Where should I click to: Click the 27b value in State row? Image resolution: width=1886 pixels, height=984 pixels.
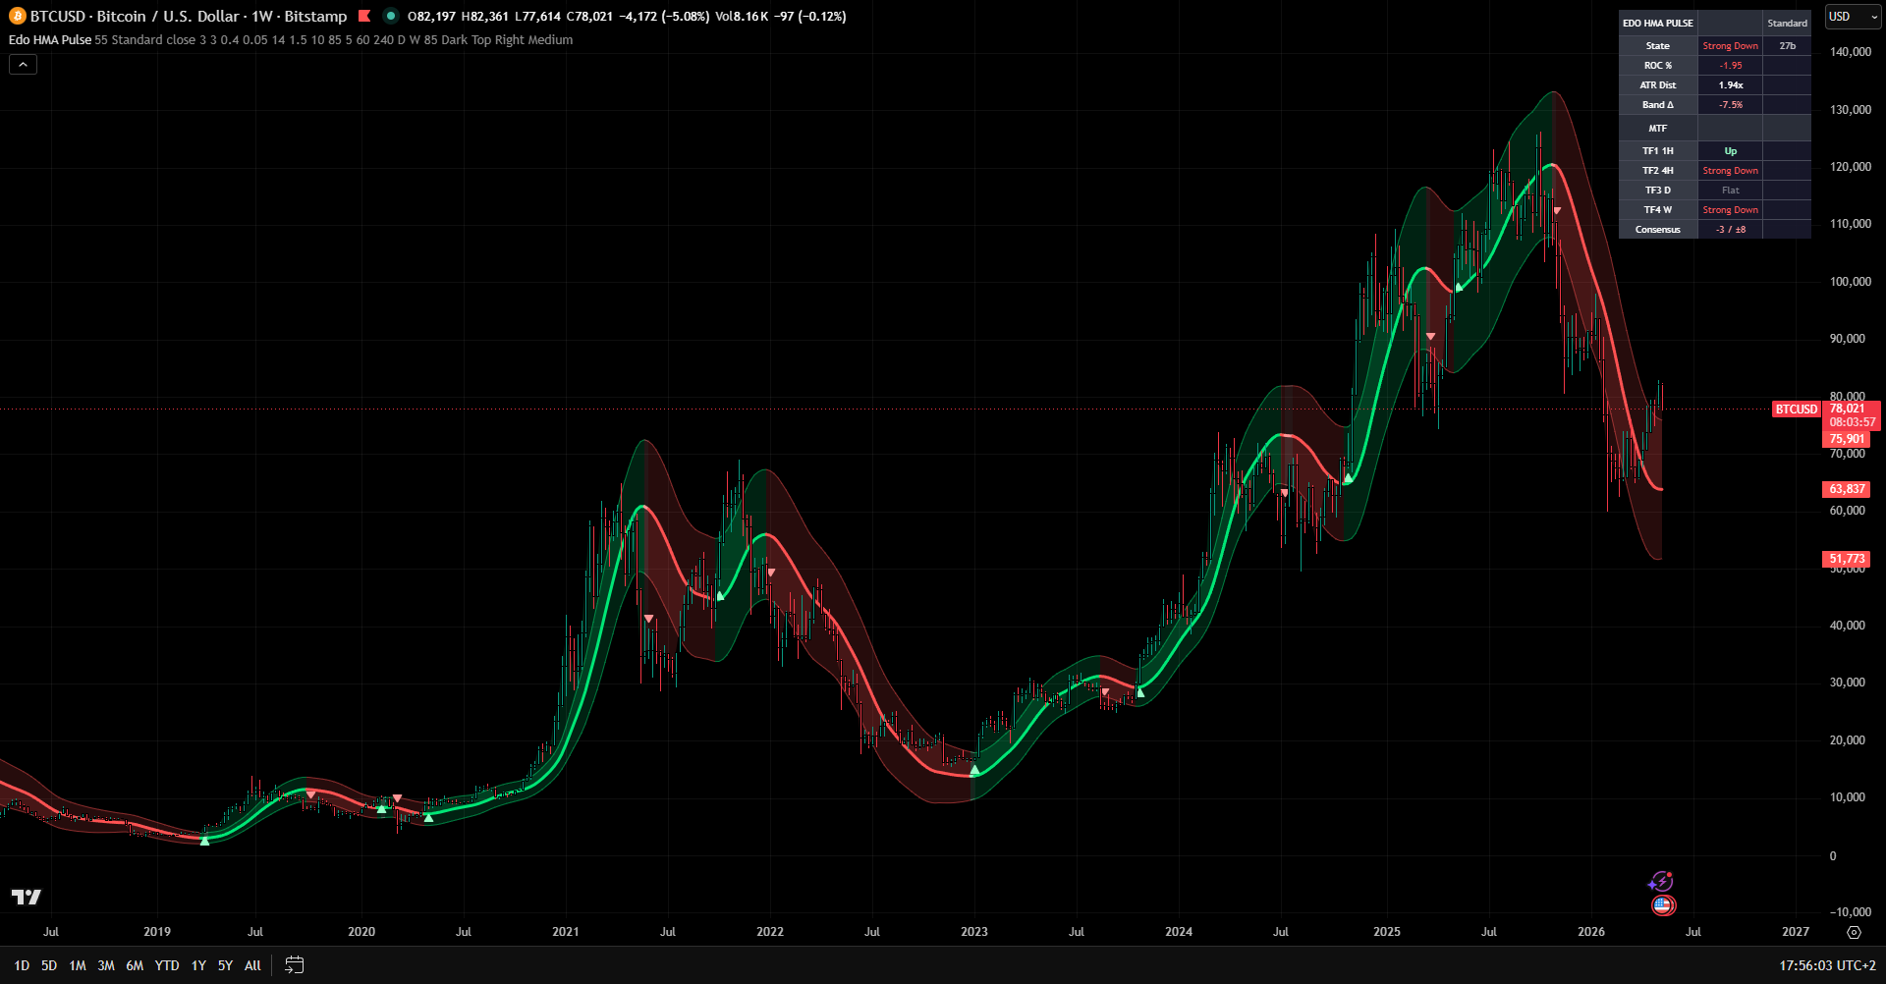[1787, 46]
